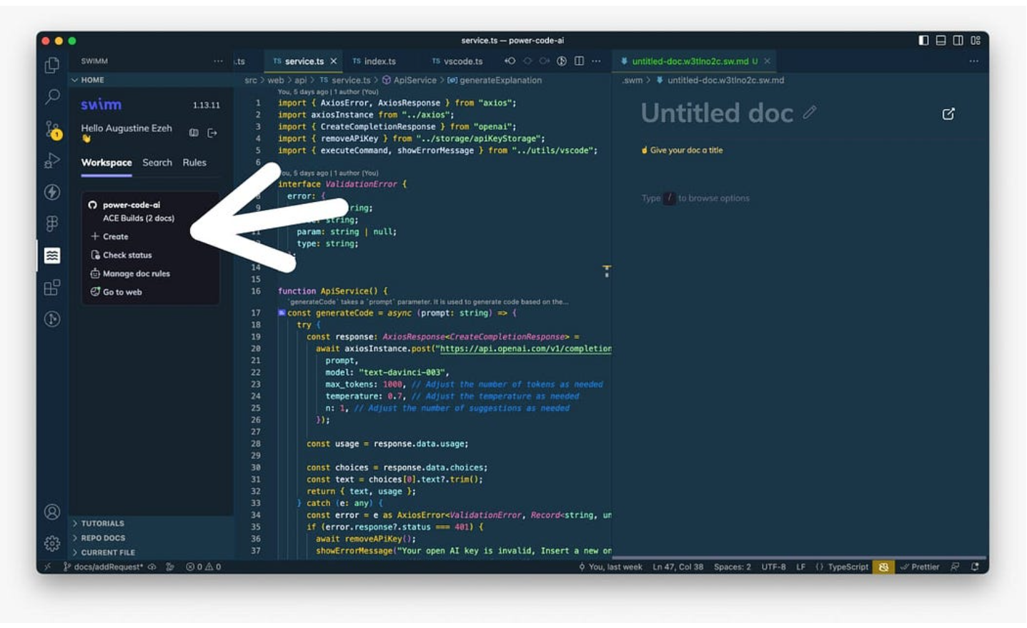Switch to the Search tab in Swimm

pyautogui.click(x=157, y=163)
